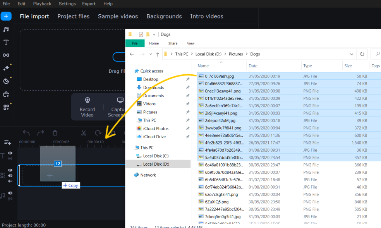This screenshot has height=228, width=381.
Task: Select file 6ZuXIQ5.png
Action: pos(217,202)
